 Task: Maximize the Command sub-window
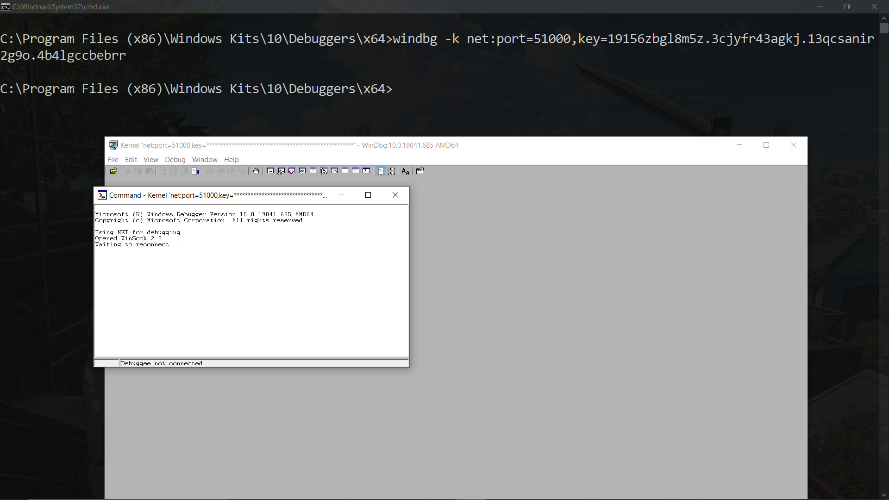[x=368, y=195]
